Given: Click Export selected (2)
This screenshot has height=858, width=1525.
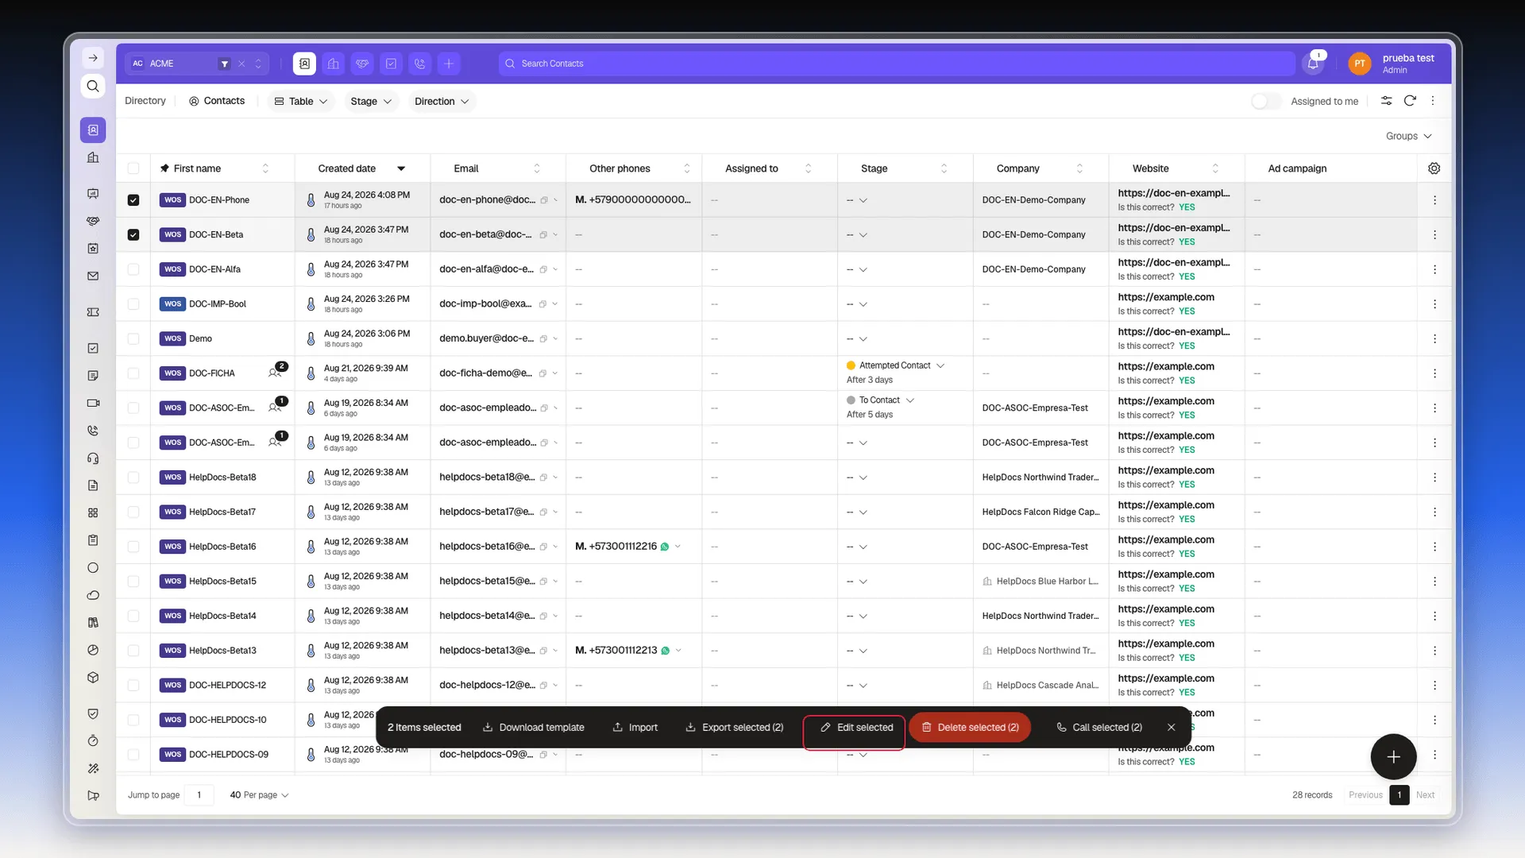Looking at the screenshot, I should point(734,727).
